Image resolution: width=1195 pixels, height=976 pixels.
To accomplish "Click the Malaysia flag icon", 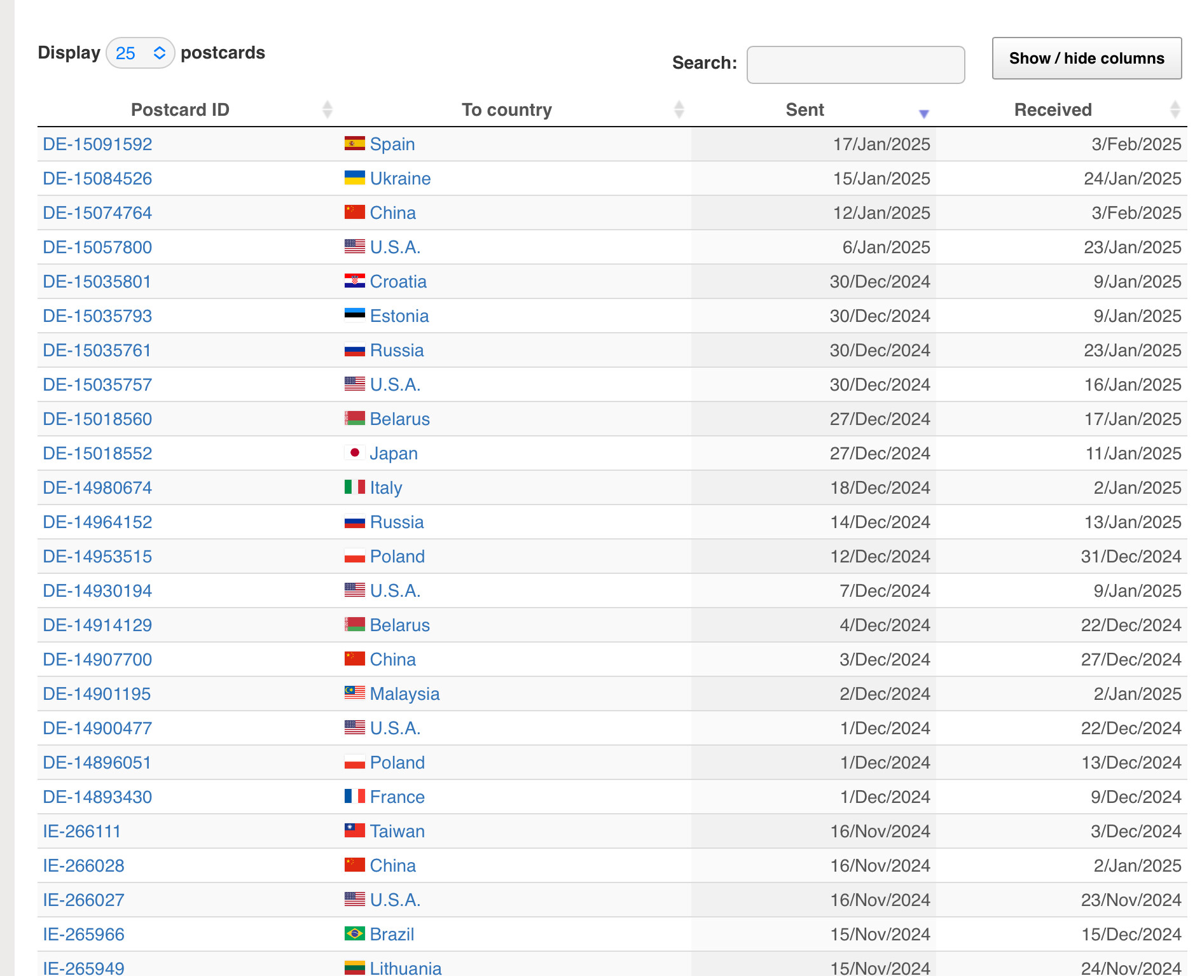I will (x=355, y=693).
